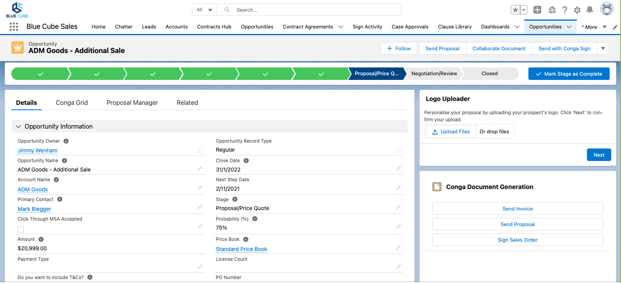Switch to the Conga Grid tab
Screen dimensions: 621x283
[x=72, y=103]
